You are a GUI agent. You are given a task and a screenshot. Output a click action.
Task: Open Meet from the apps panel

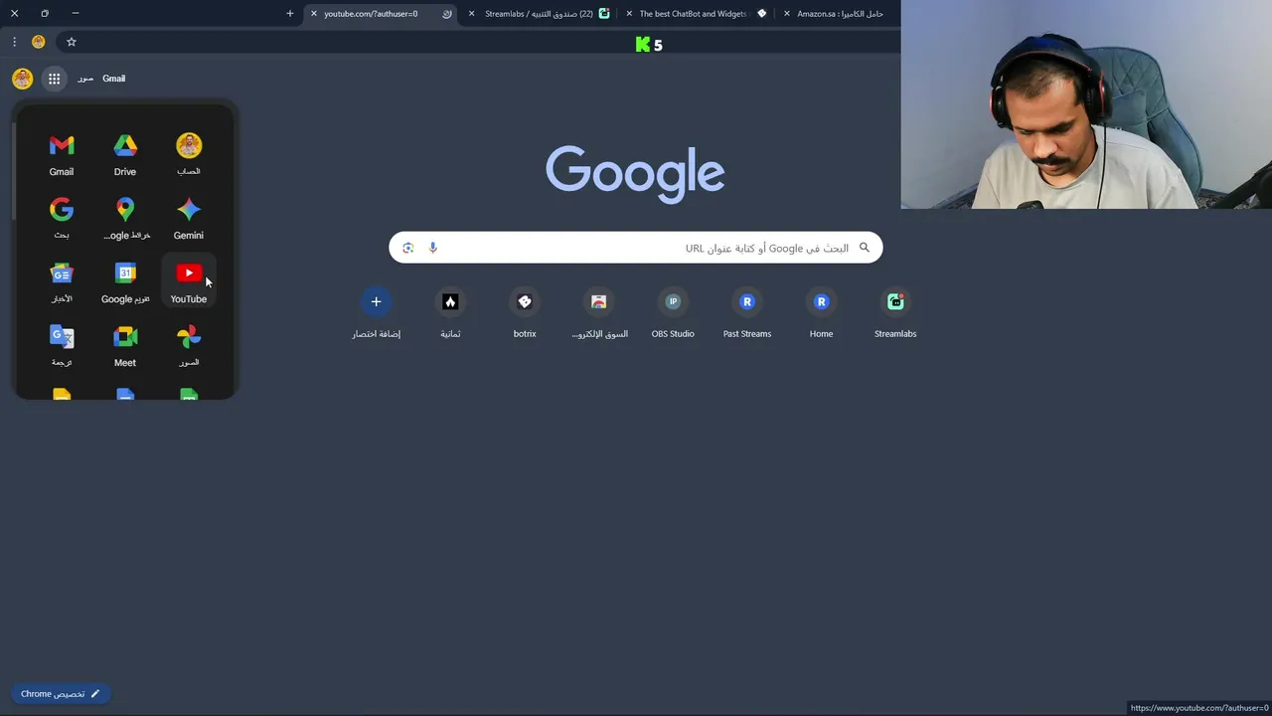(125, 346)
